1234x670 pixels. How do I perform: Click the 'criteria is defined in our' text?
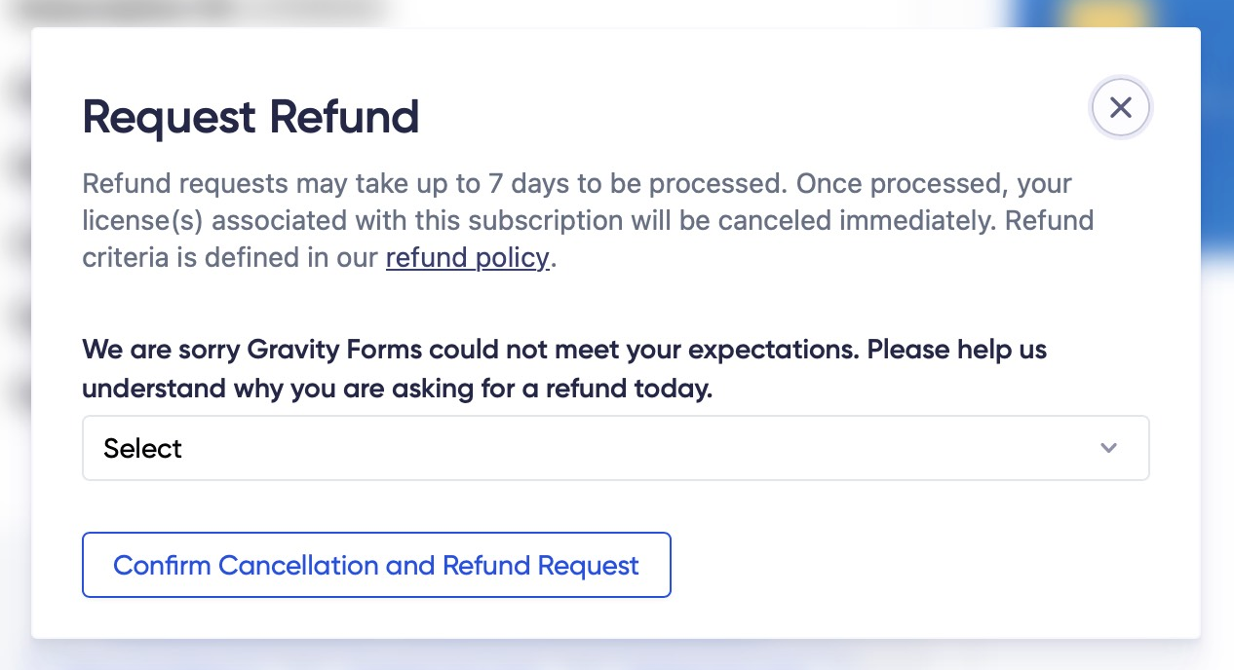coord(232,258)
